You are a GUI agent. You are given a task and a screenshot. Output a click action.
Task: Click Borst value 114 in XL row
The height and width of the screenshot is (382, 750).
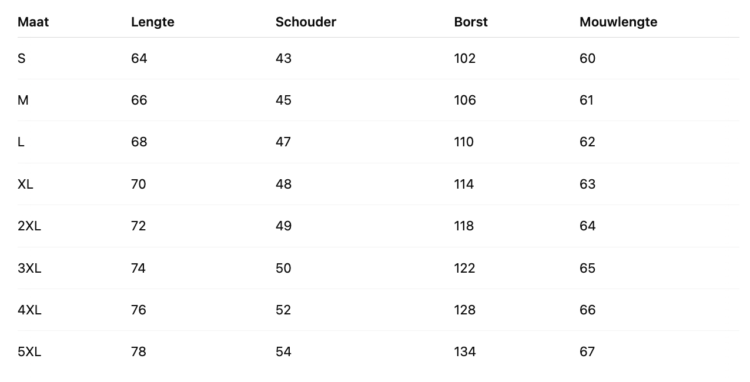[x=464, y=184]
